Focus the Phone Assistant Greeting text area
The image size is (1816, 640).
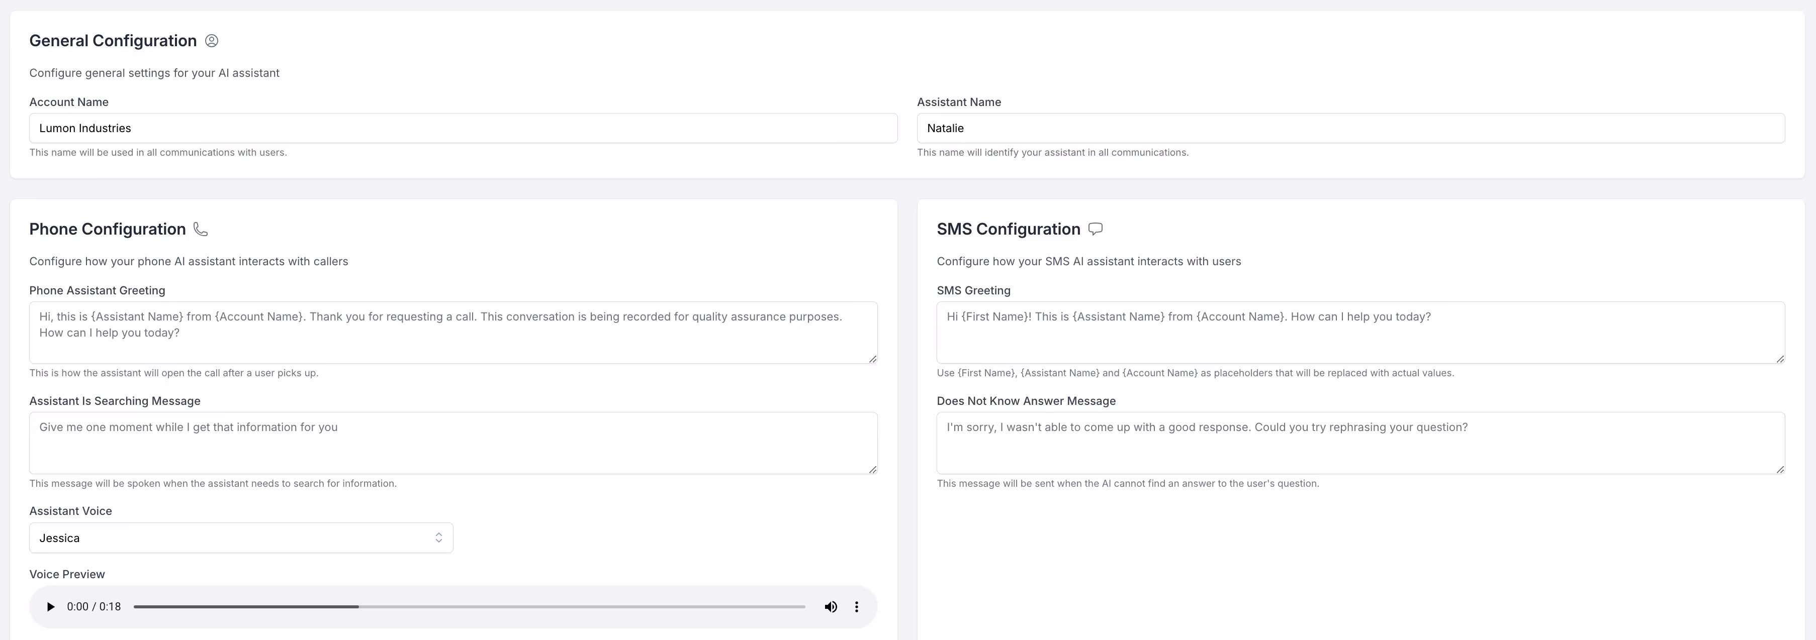pos(452,333)
